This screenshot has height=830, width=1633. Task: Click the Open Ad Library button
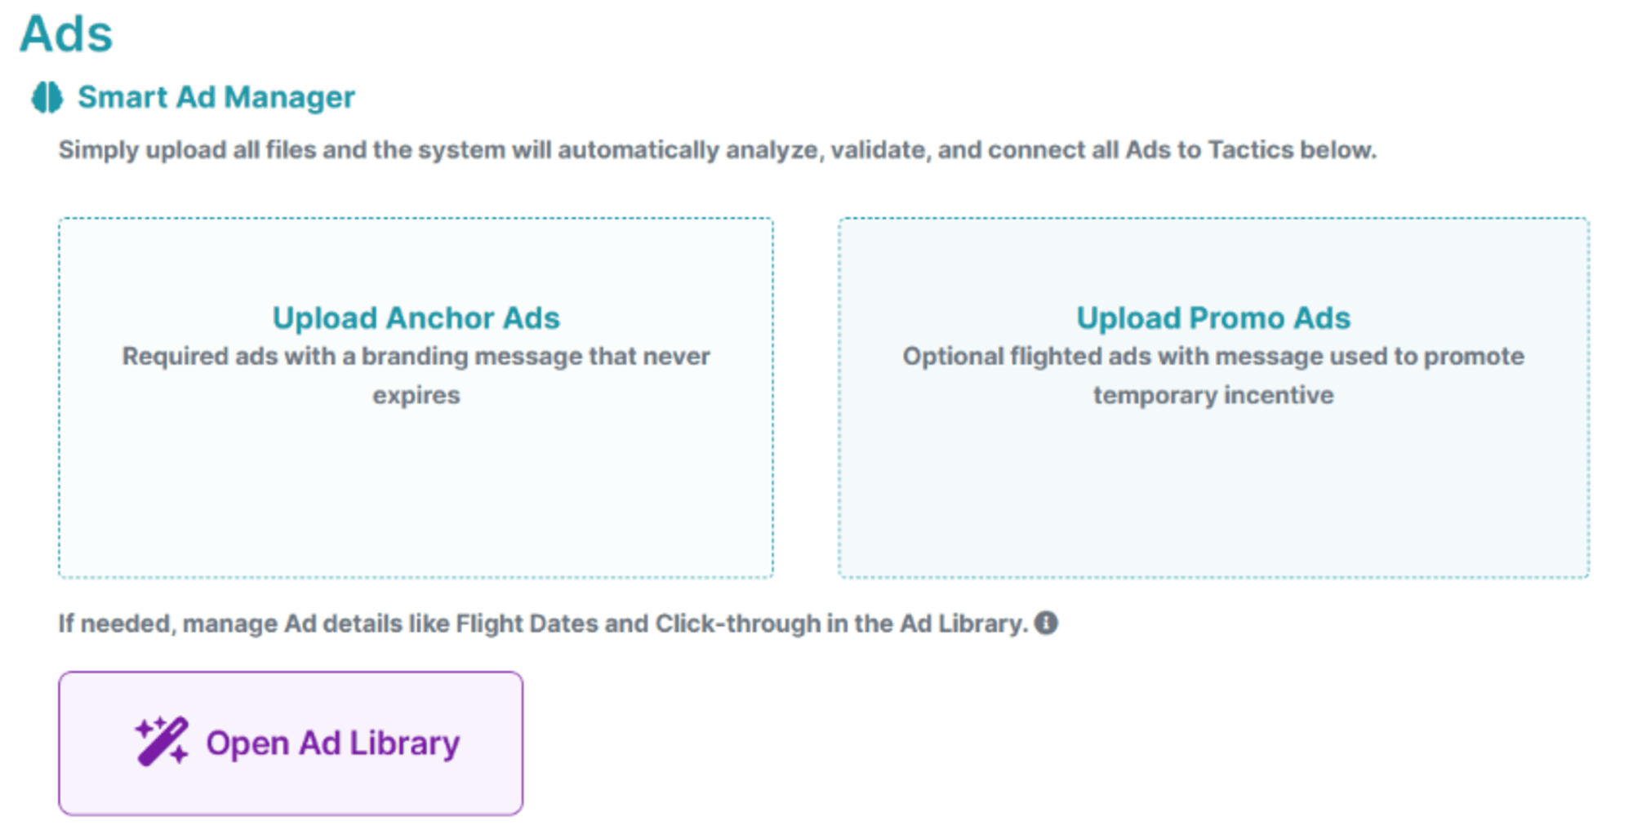(290, 741)
